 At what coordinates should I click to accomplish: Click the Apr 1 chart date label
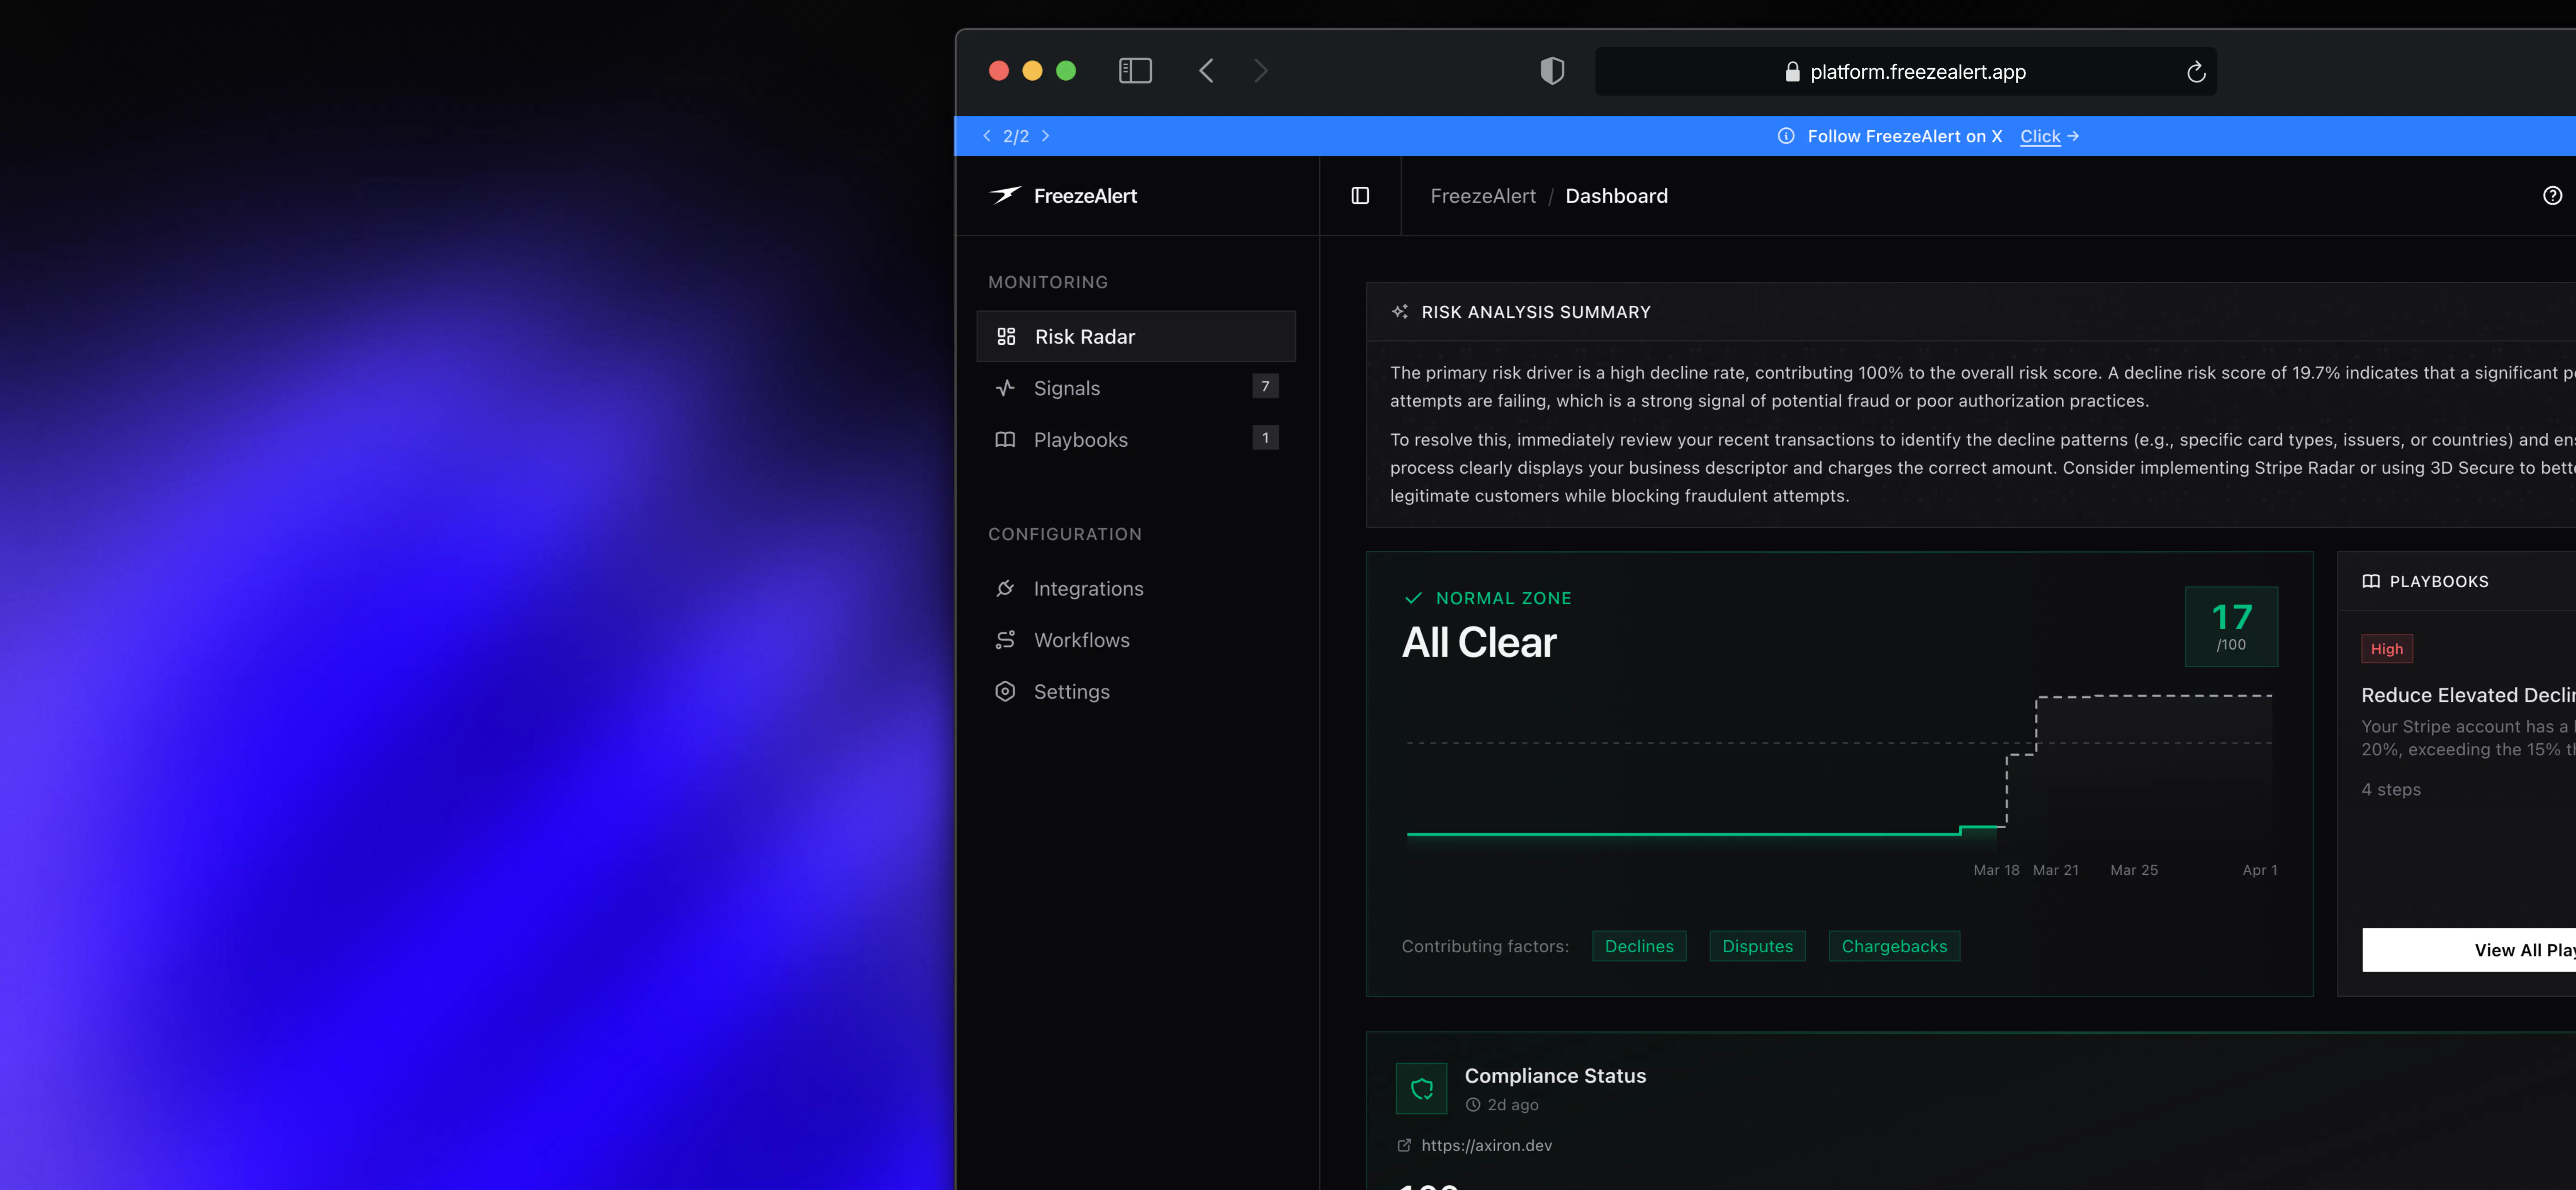[2260, 870]
